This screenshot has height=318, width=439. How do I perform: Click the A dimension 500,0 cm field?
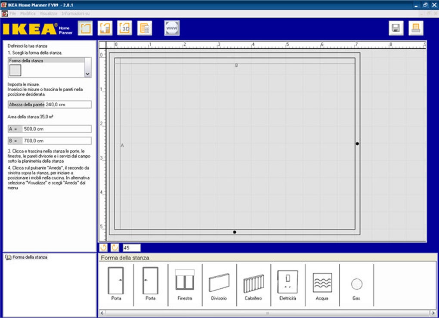coord(49,129)
